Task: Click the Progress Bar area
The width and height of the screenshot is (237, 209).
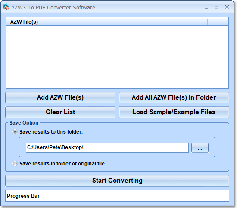Action: click(117, 196)
